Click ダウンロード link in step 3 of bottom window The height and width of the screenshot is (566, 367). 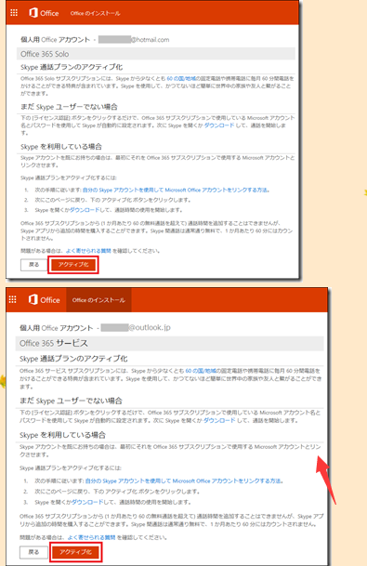[x=87, y=502]
